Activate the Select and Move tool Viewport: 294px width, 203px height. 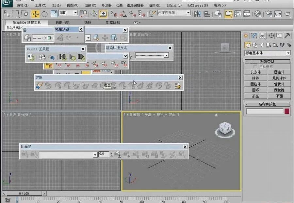coord(35,14)
